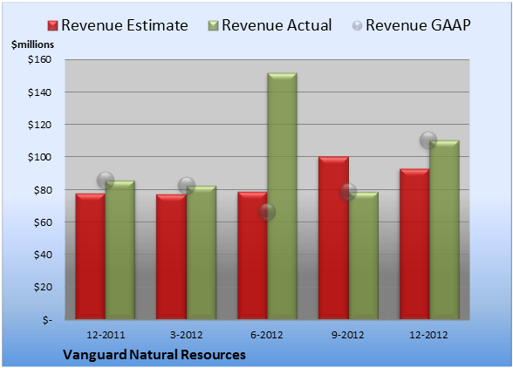The width and height of the screenshot is (513, 368).
Task: Select the green actual bar for 12-2011
Action: click(x=120, y=250)
